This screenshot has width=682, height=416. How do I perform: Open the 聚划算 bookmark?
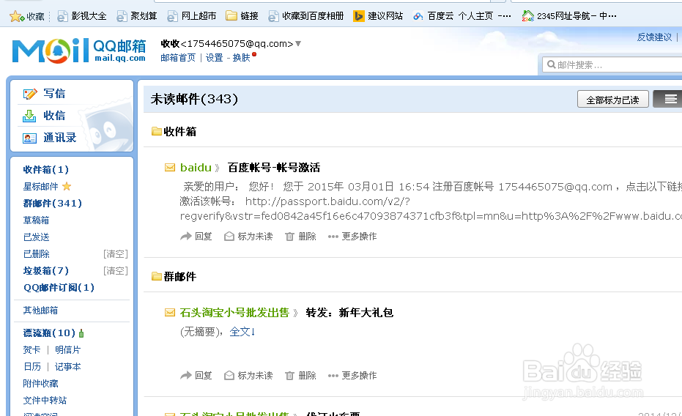pos(136,16)
